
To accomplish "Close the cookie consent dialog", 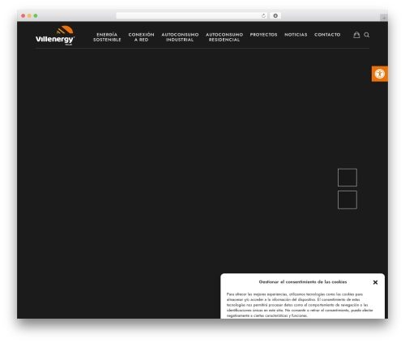I will pyautogui.click(x=375, y=282).
